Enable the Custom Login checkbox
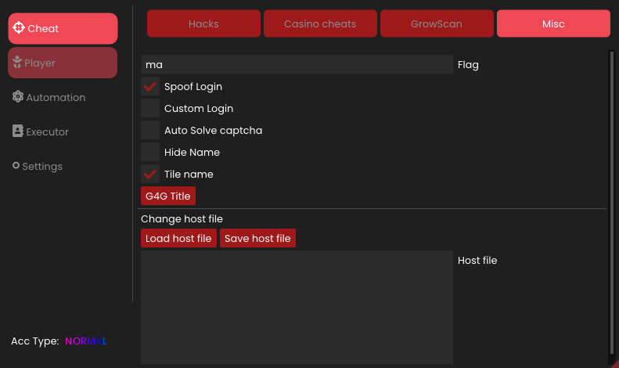Screen dimensions: 619x368 coord(150,108)
